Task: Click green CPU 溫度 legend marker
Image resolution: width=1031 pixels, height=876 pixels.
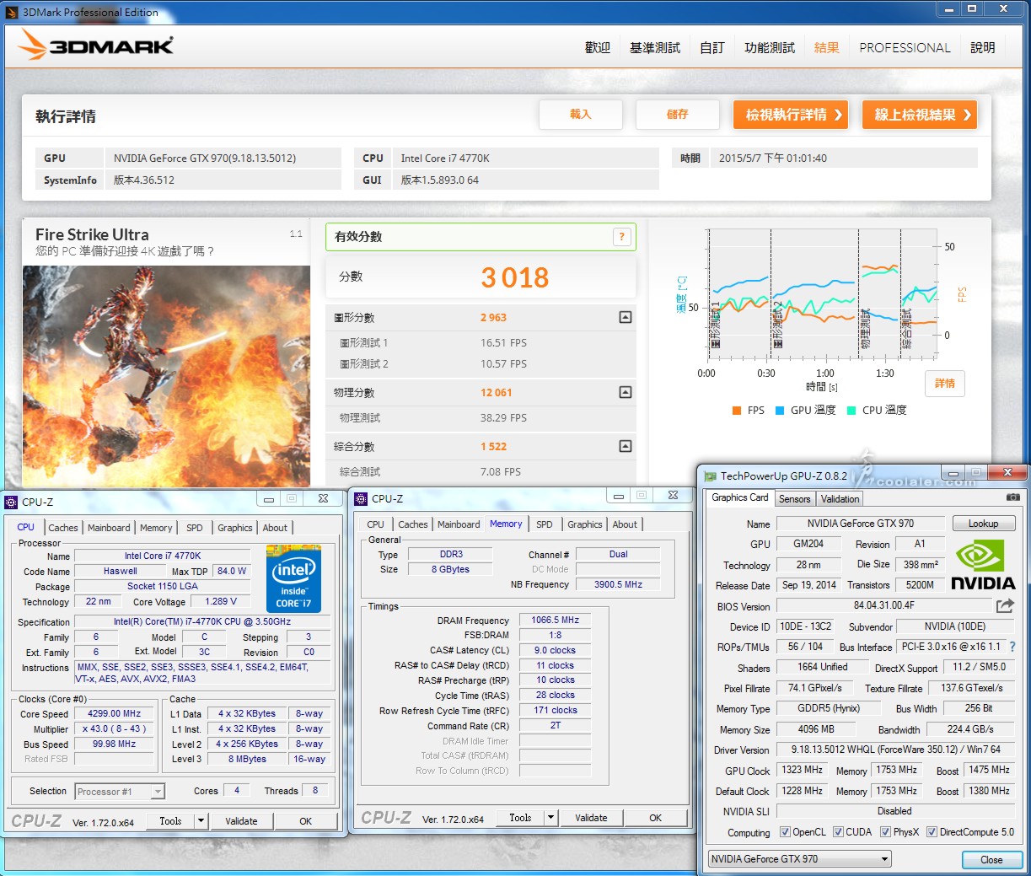Action: [x=851, y=411]
